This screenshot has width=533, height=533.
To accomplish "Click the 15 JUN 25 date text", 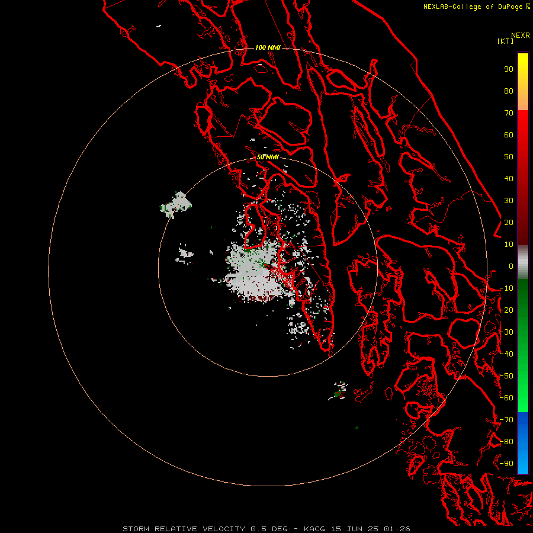I will point(354,529).
